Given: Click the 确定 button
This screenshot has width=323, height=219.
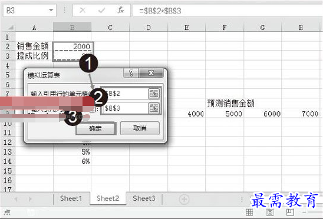Looking at the screenshot, I should click(96, 128).
